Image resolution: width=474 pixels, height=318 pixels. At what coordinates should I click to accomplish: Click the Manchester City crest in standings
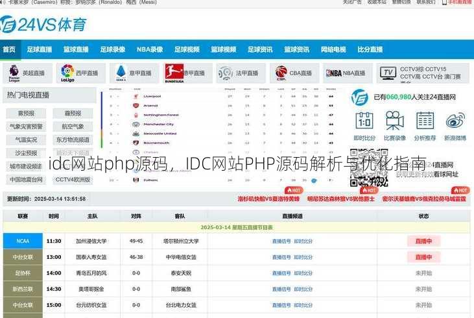136,124
